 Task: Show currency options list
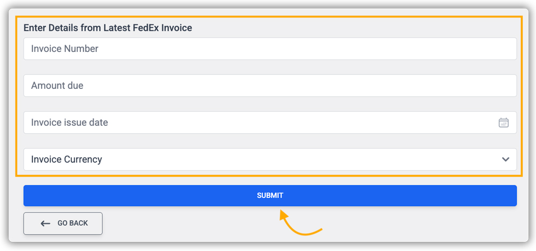point(270,159)
